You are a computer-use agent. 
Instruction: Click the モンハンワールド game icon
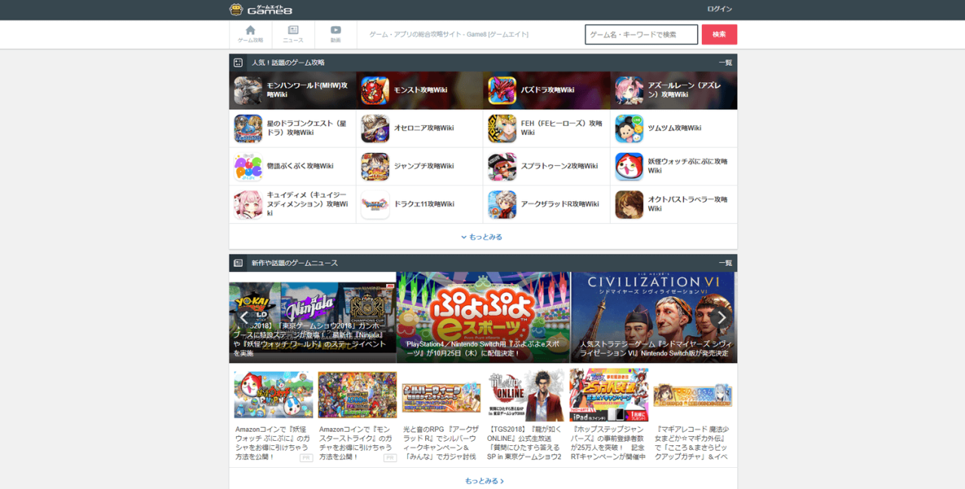(248, 90)
